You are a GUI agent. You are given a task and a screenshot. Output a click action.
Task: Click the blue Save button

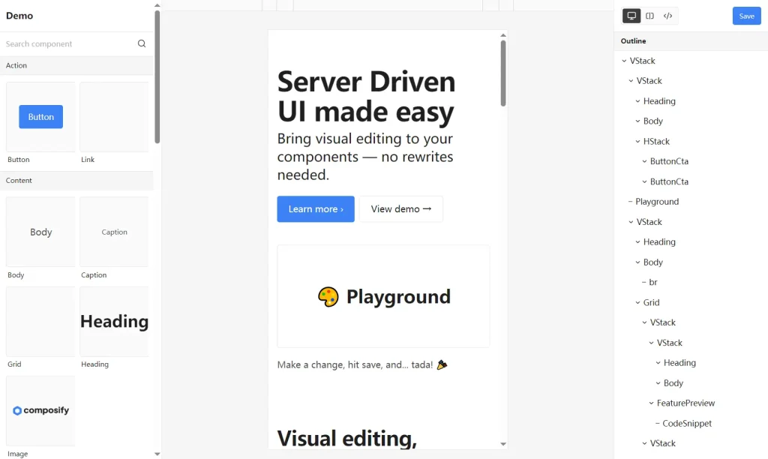[x=746, y=15]
